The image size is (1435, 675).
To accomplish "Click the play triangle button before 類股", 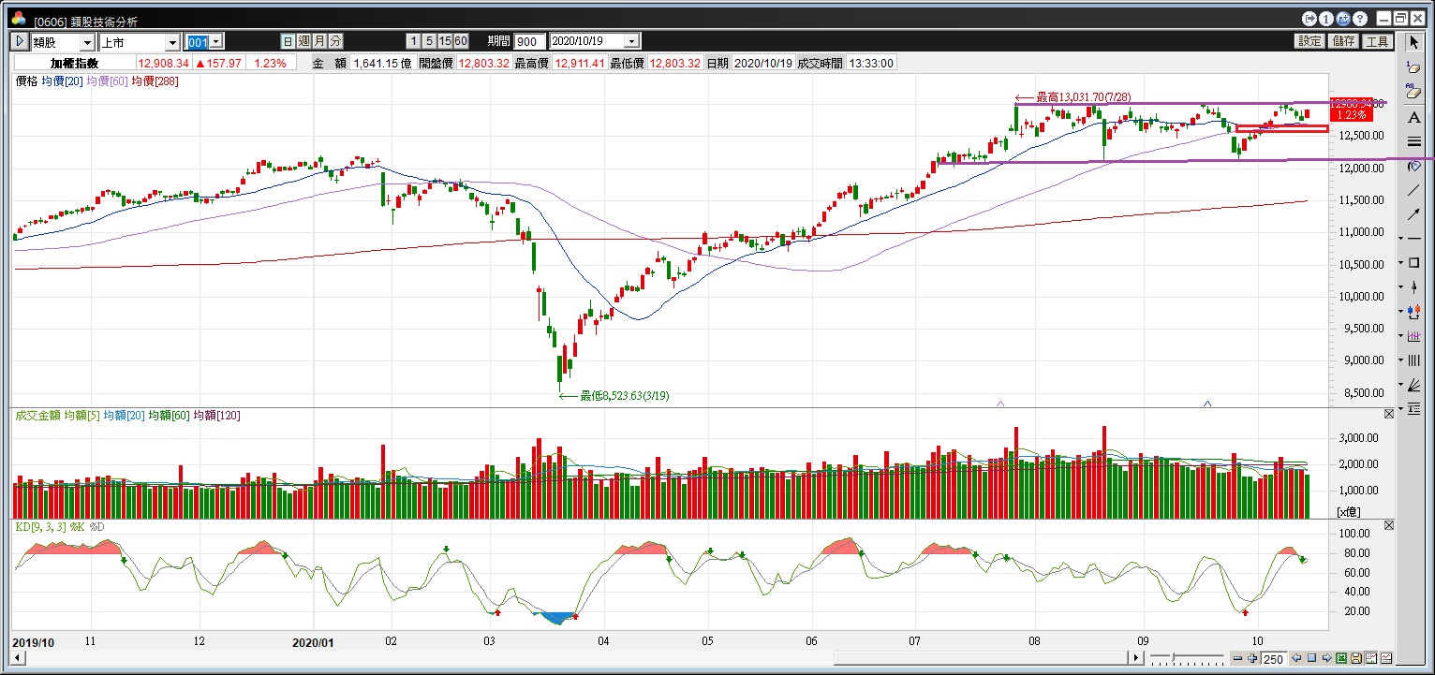I will coord(19,42).
